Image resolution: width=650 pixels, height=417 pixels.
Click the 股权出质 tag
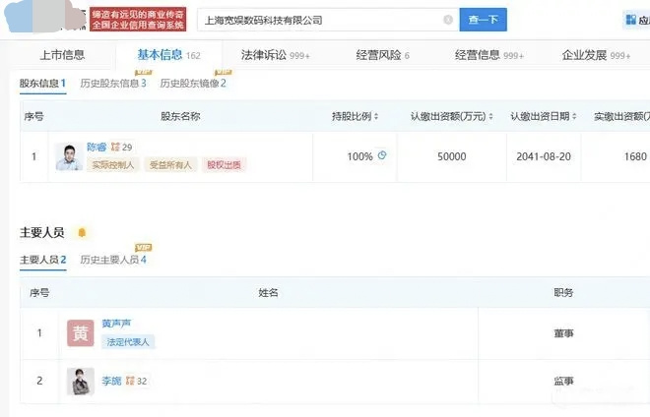(224, 165)
